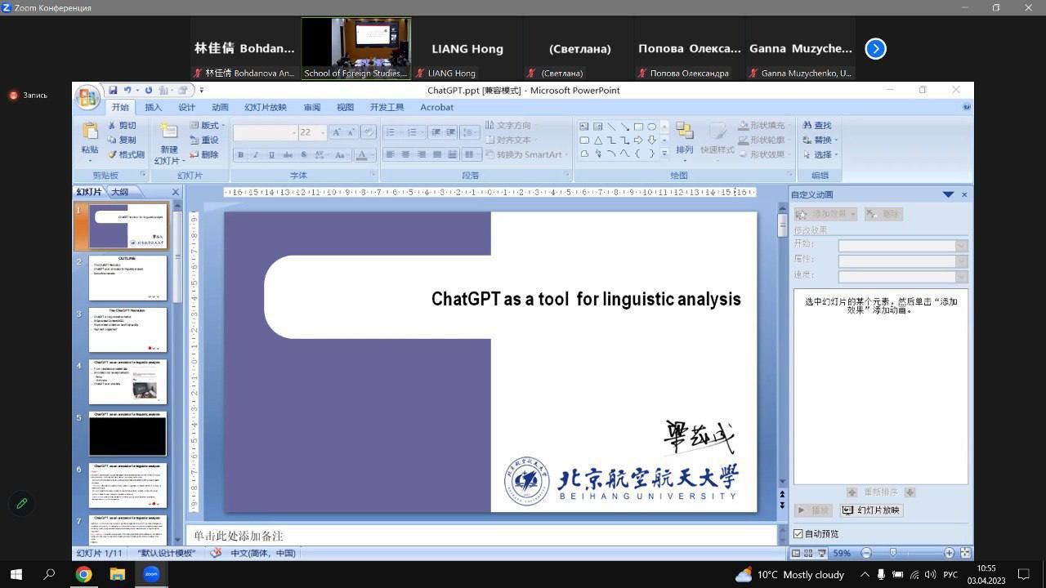The image size is (1046, 588).
Task: Select the oval shape in gallery
Action: click(651, 127)
